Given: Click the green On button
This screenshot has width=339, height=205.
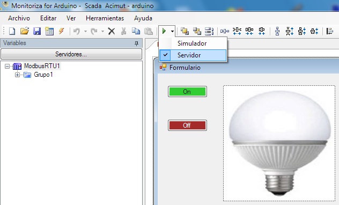Looking at the screenshot, I should 187,91.
